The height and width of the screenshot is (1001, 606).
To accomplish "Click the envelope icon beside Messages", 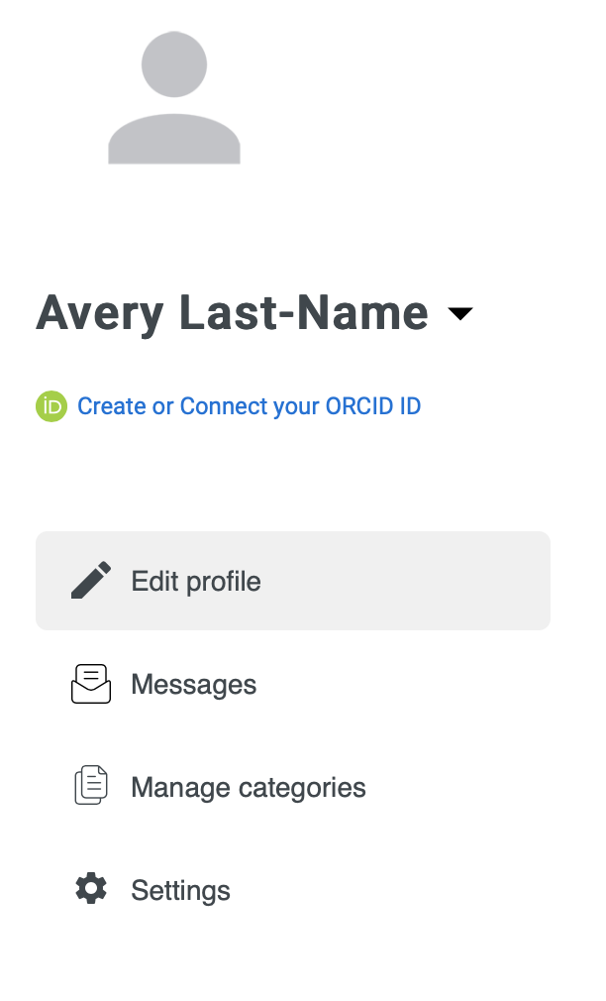I will pyautogui.click(x=91, y=684).
